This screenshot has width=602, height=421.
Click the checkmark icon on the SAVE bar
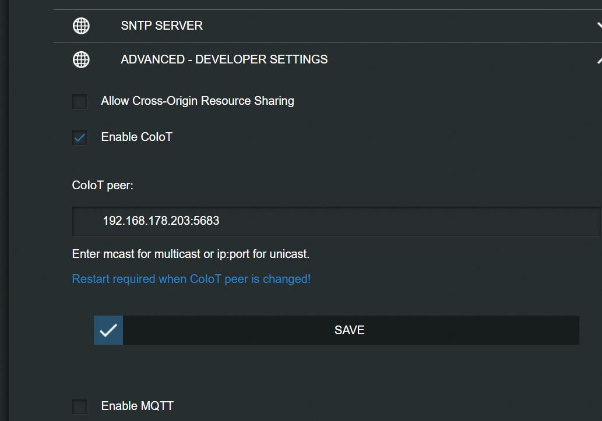(108, 330)
